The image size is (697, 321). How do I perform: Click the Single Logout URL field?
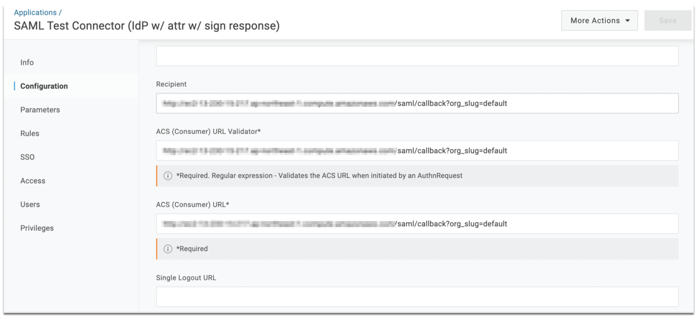pos(417,297)
